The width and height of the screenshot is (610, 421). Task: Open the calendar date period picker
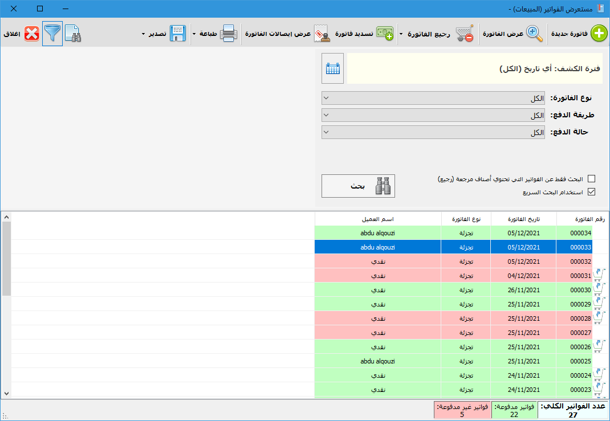coord(332,68)
